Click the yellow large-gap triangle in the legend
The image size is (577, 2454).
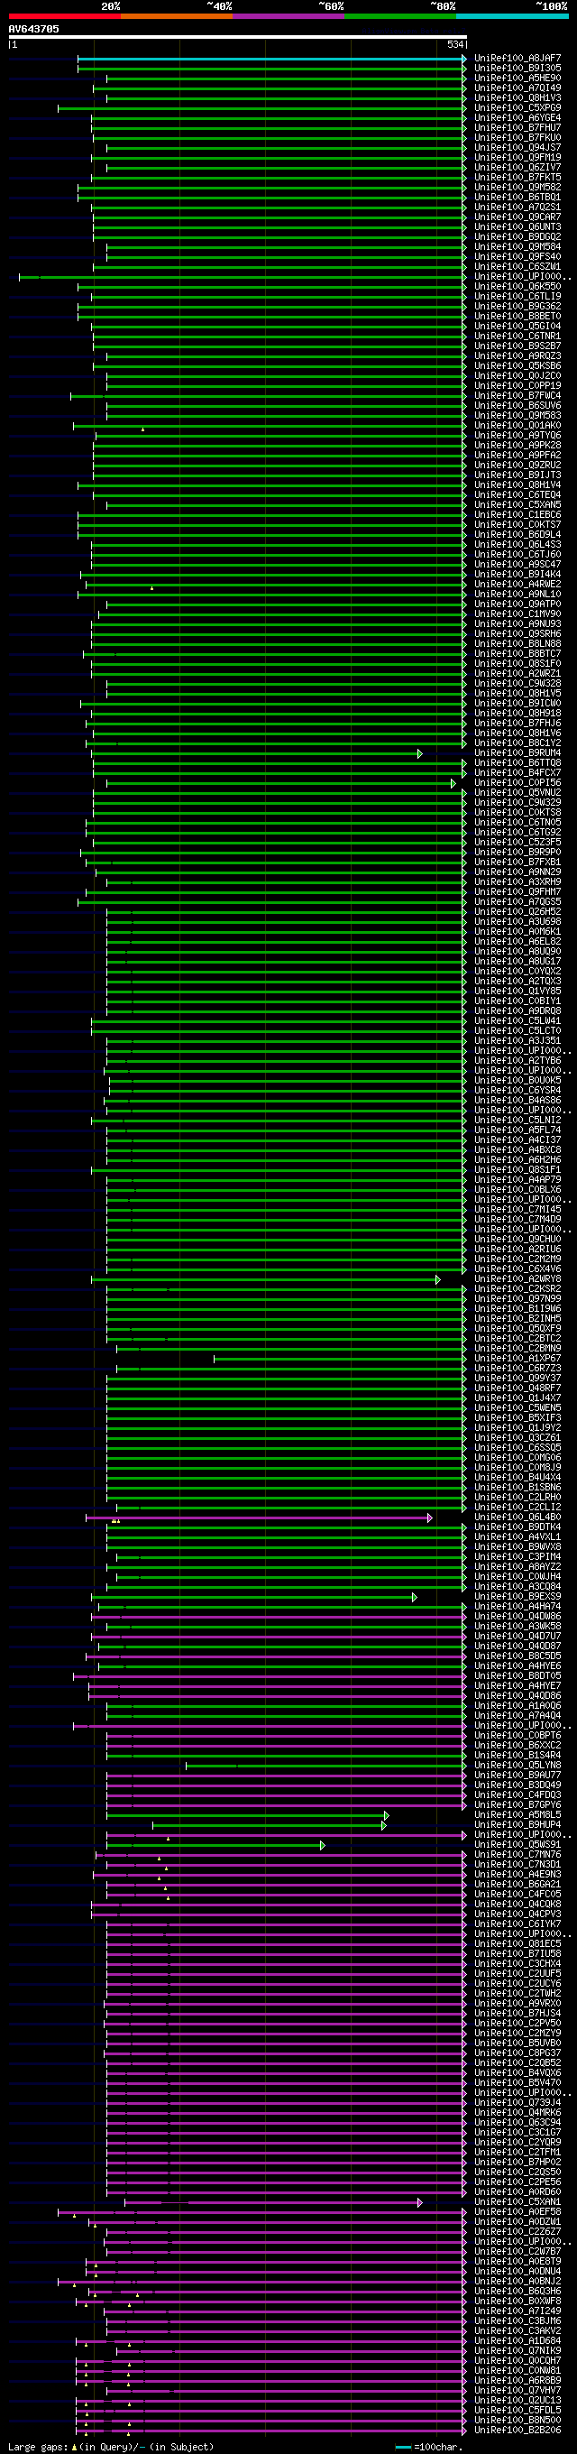click(x=74, y=2447)
